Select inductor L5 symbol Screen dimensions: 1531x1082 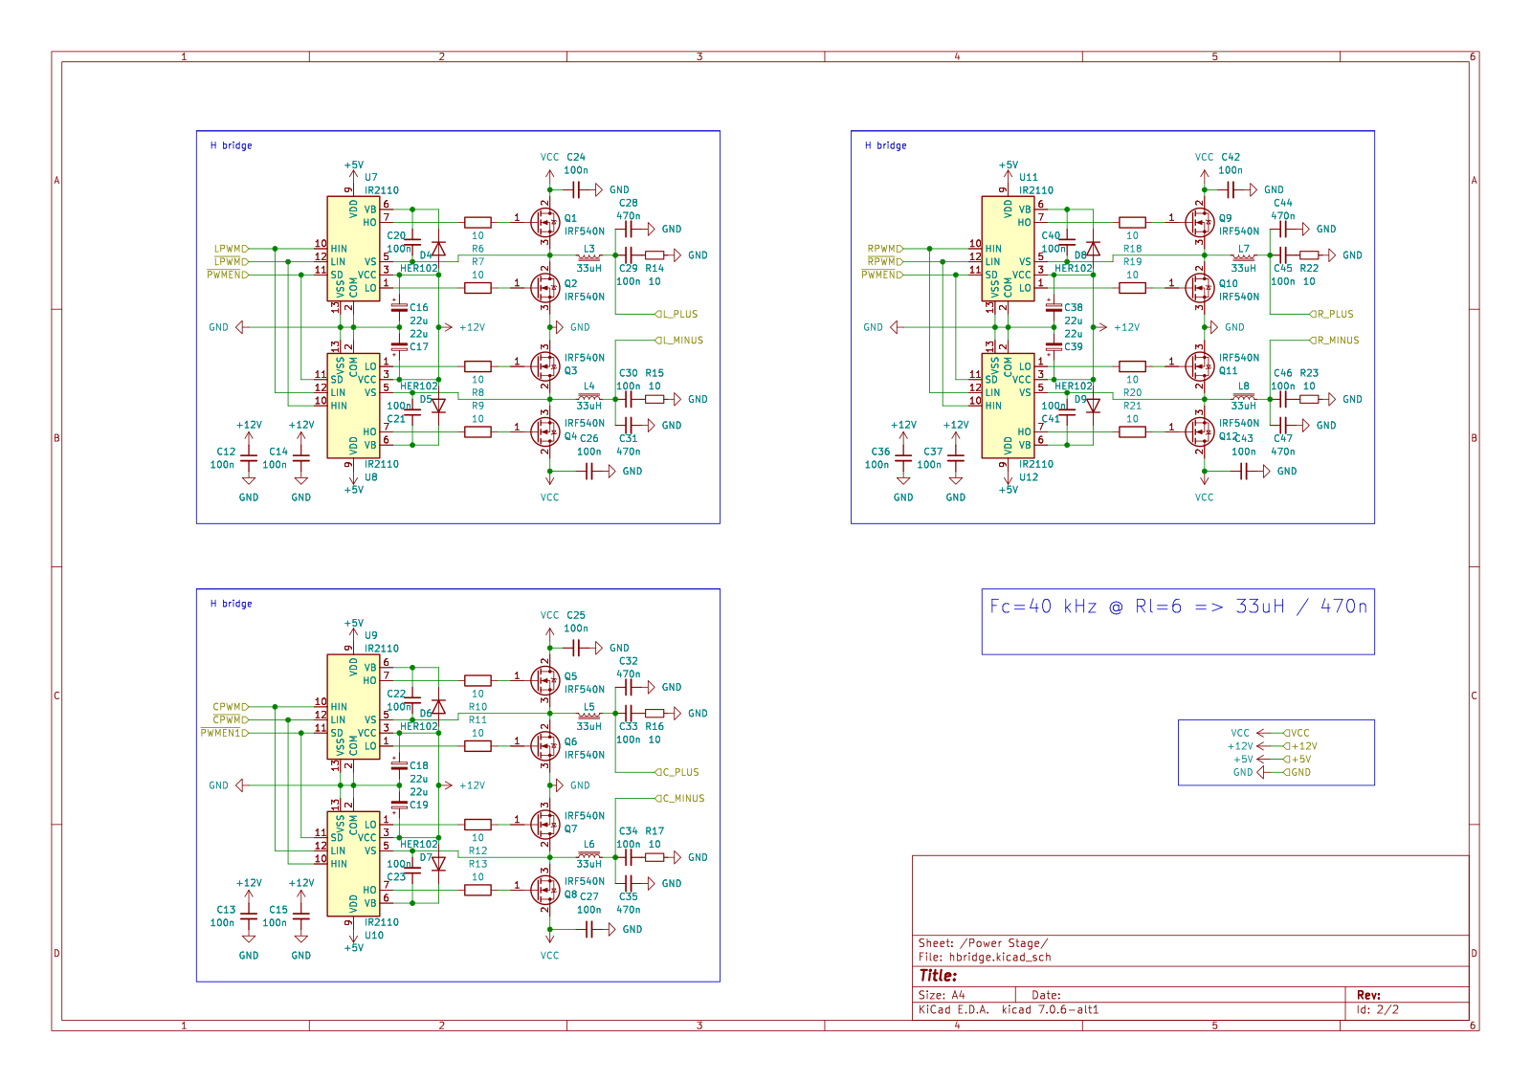[x=589, y=714]
